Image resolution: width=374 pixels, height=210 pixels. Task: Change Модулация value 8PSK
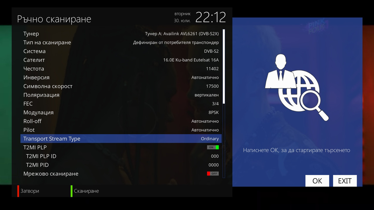click(213, 113)
